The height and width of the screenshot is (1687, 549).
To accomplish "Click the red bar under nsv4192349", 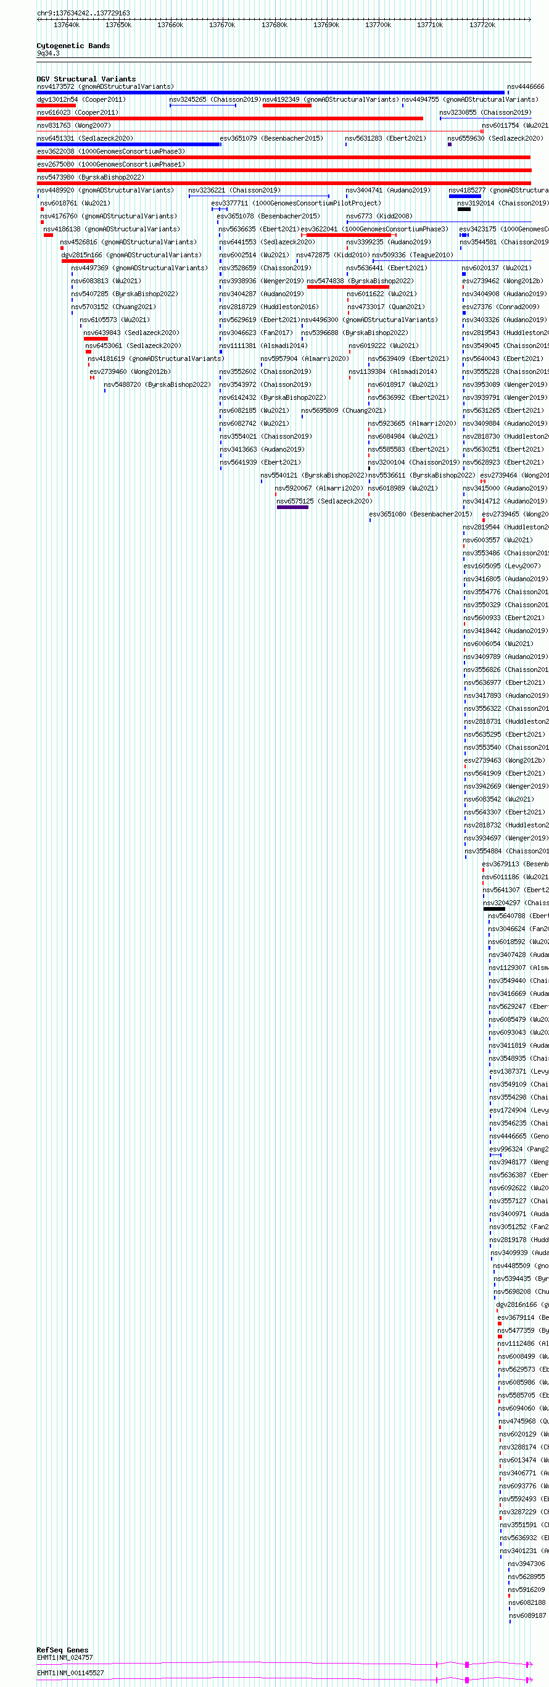I will coord(287,106).
